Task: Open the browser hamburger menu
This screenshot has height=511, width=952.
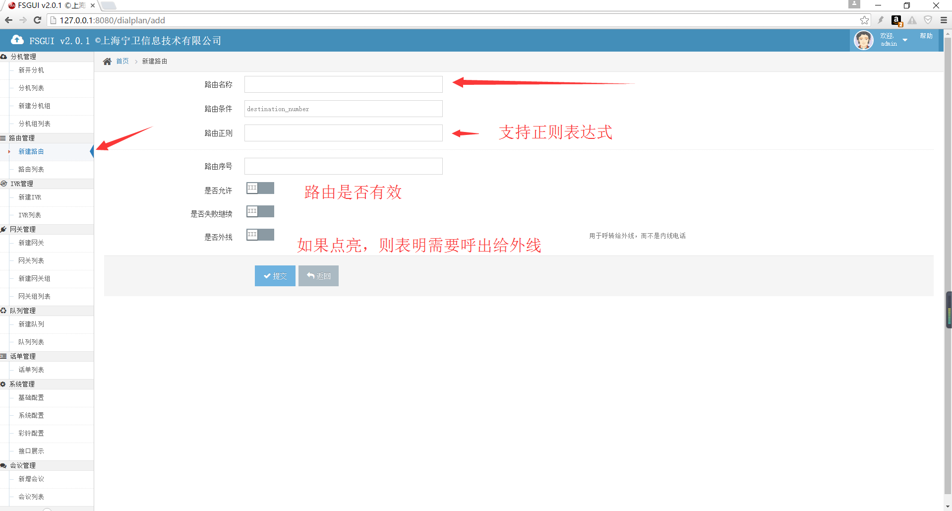Action: tap(944, 20)
